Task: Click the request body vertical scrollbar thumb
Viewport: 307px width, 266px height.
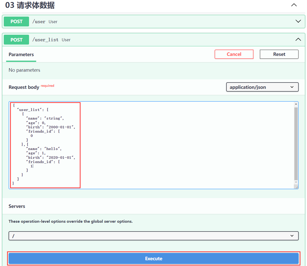Action: tap(296, 143)
